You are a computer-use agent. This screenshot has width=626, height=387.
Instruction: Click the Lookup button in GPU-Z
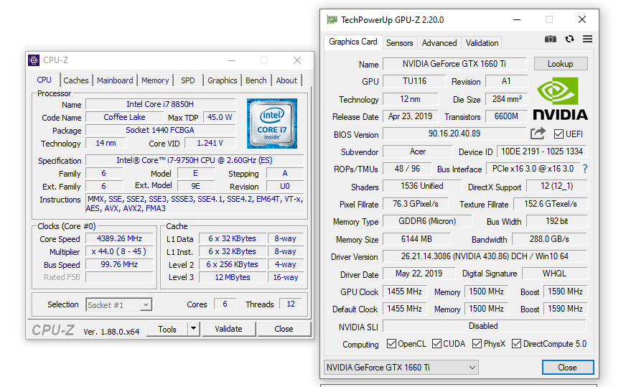(561, 64)
